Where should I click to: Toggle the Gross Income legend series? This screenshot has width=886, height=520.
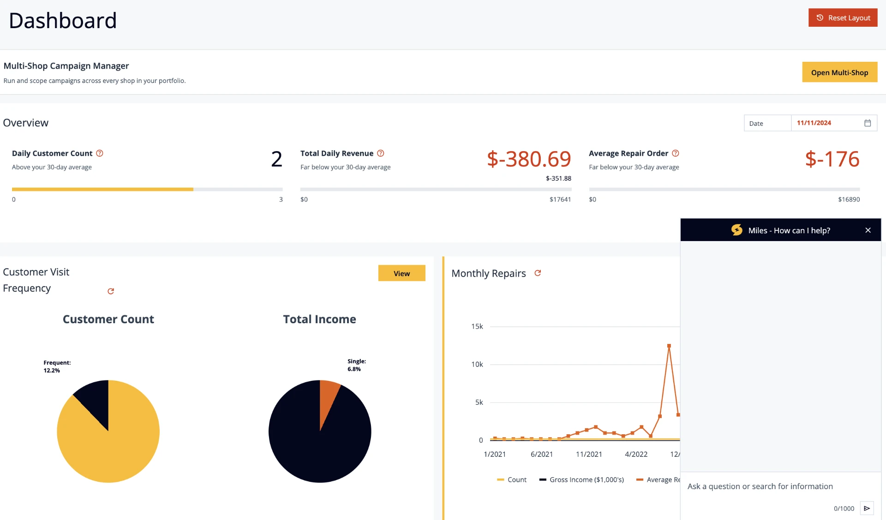581,480
